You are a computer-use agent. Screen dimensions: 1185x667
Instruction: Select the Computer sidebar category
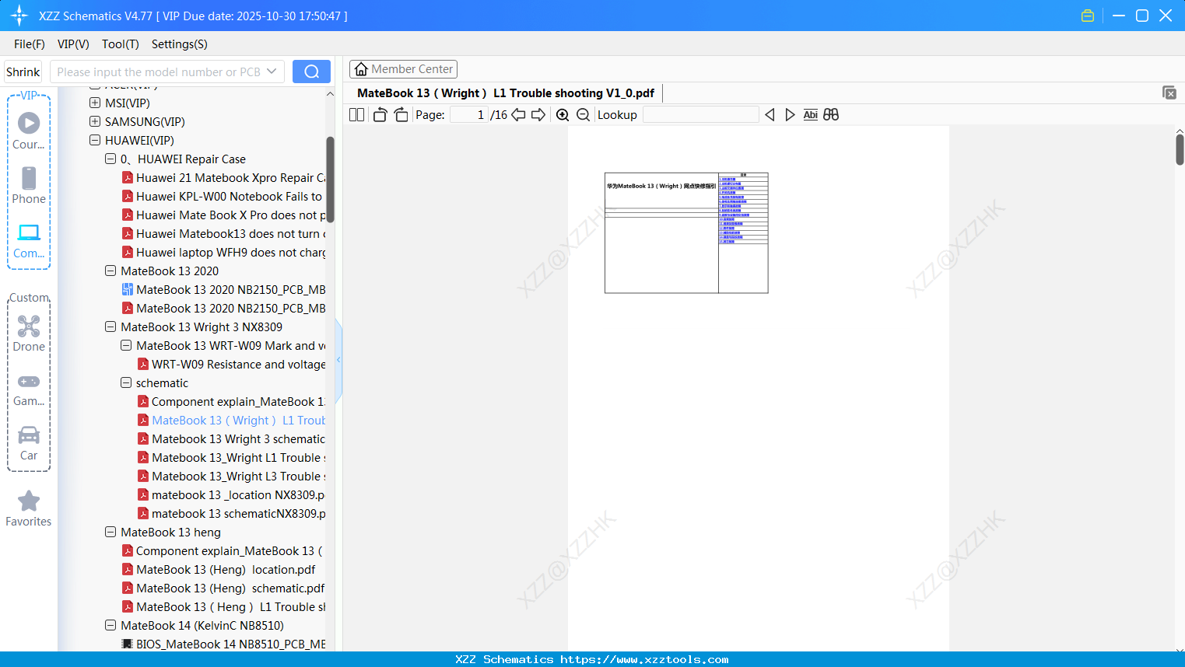click(x=29, y=240)
